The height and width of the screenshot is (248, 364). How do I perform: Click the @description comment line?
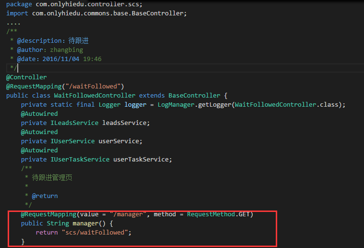[x=49, y=41]
